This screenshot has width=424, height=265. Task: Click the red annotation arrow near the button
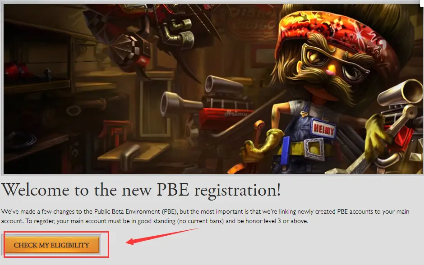pos(161,236)
